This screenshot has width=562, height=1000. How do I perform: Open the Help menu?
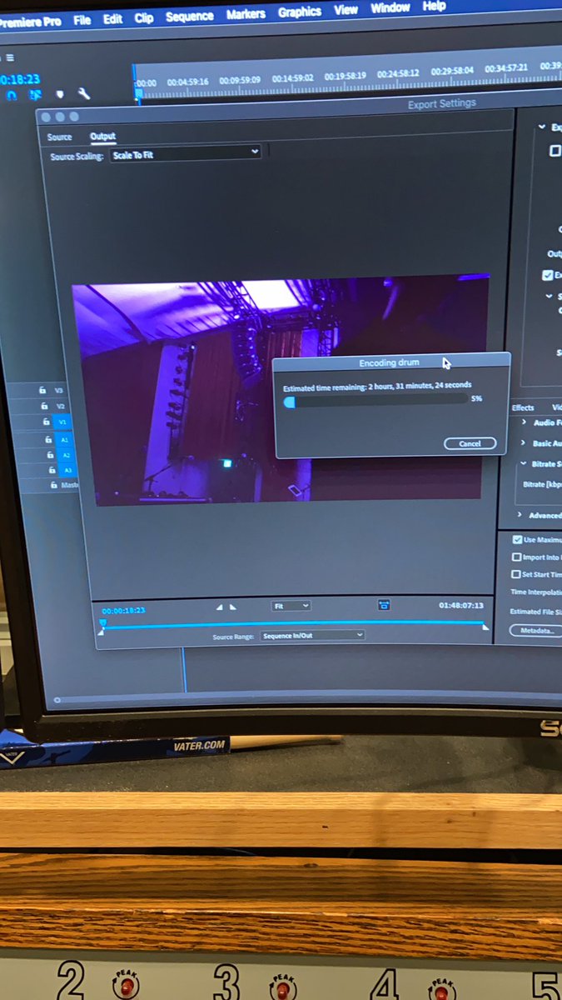[434, 6]
